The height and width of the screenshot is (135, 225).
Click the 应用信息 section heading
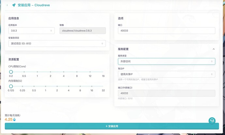(14, 18)
